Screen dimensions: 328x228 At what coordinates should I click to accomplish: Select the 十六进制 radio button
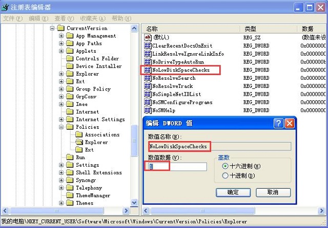click(225, 166)
